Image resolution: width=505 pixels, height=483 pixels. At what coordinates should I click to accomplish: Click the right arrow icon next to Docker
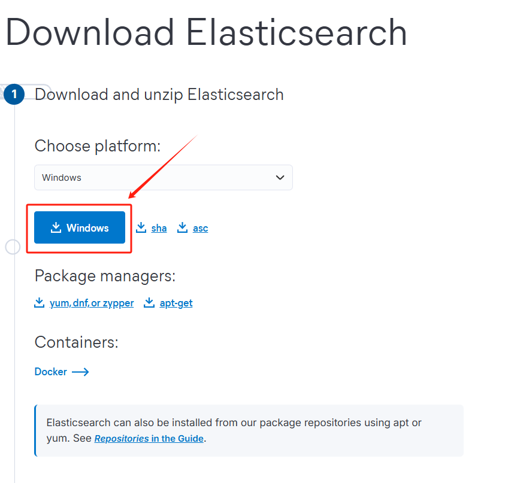coord(80,372)
